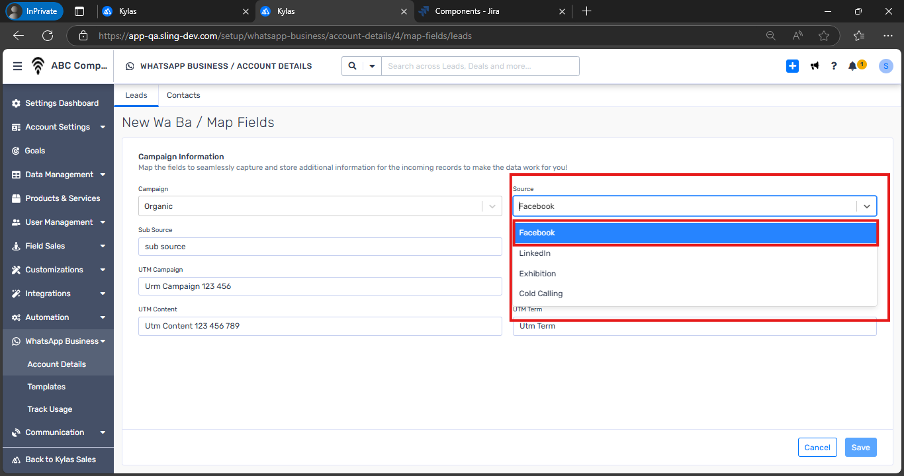Open a new browser tab
Viewport: 904px width, 476px height.
(586, 11)
